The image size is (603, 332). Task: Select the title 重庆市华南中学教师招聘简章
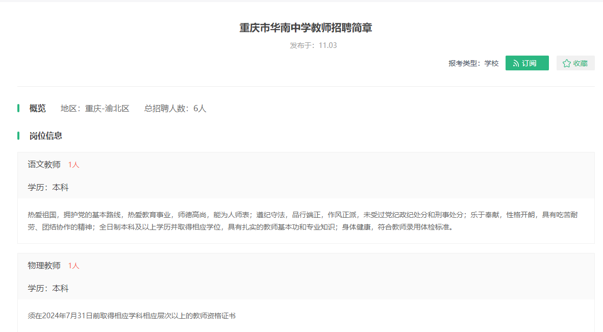coord(306,28)
